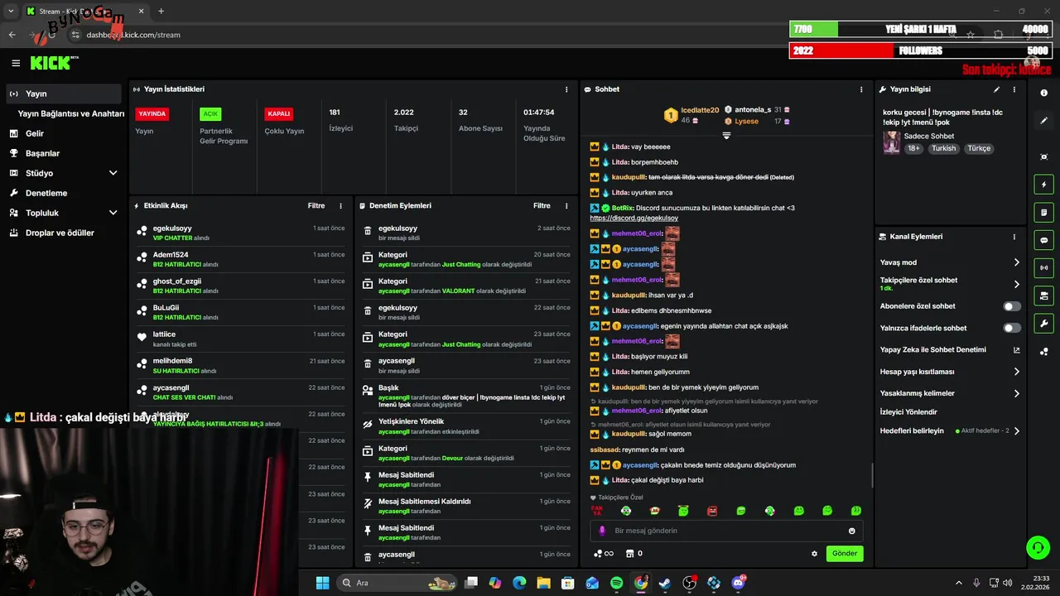Click lattiice follow event in activity feed
Screen dimensions: 1060x596
(241, 339)
